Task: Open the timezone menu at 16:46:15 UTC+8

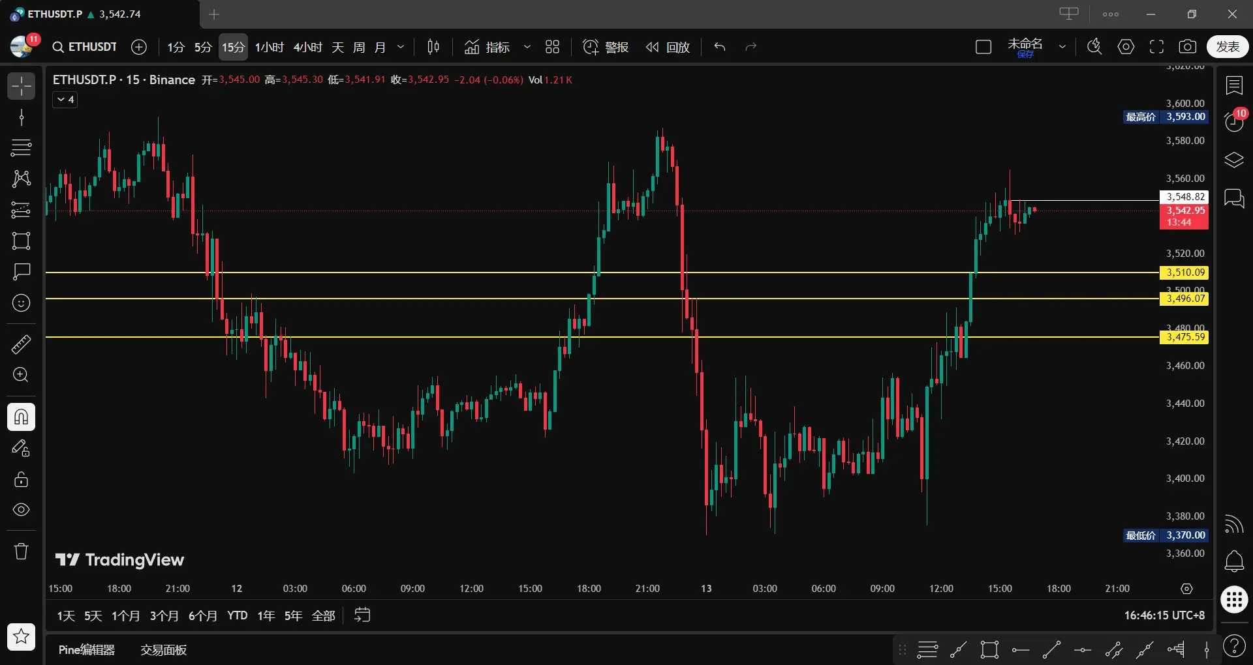Action: [x=1164, y=615]
